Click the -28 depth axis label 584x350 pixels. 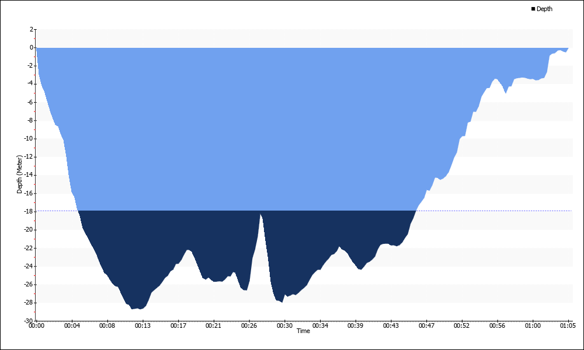click(29, 302)
